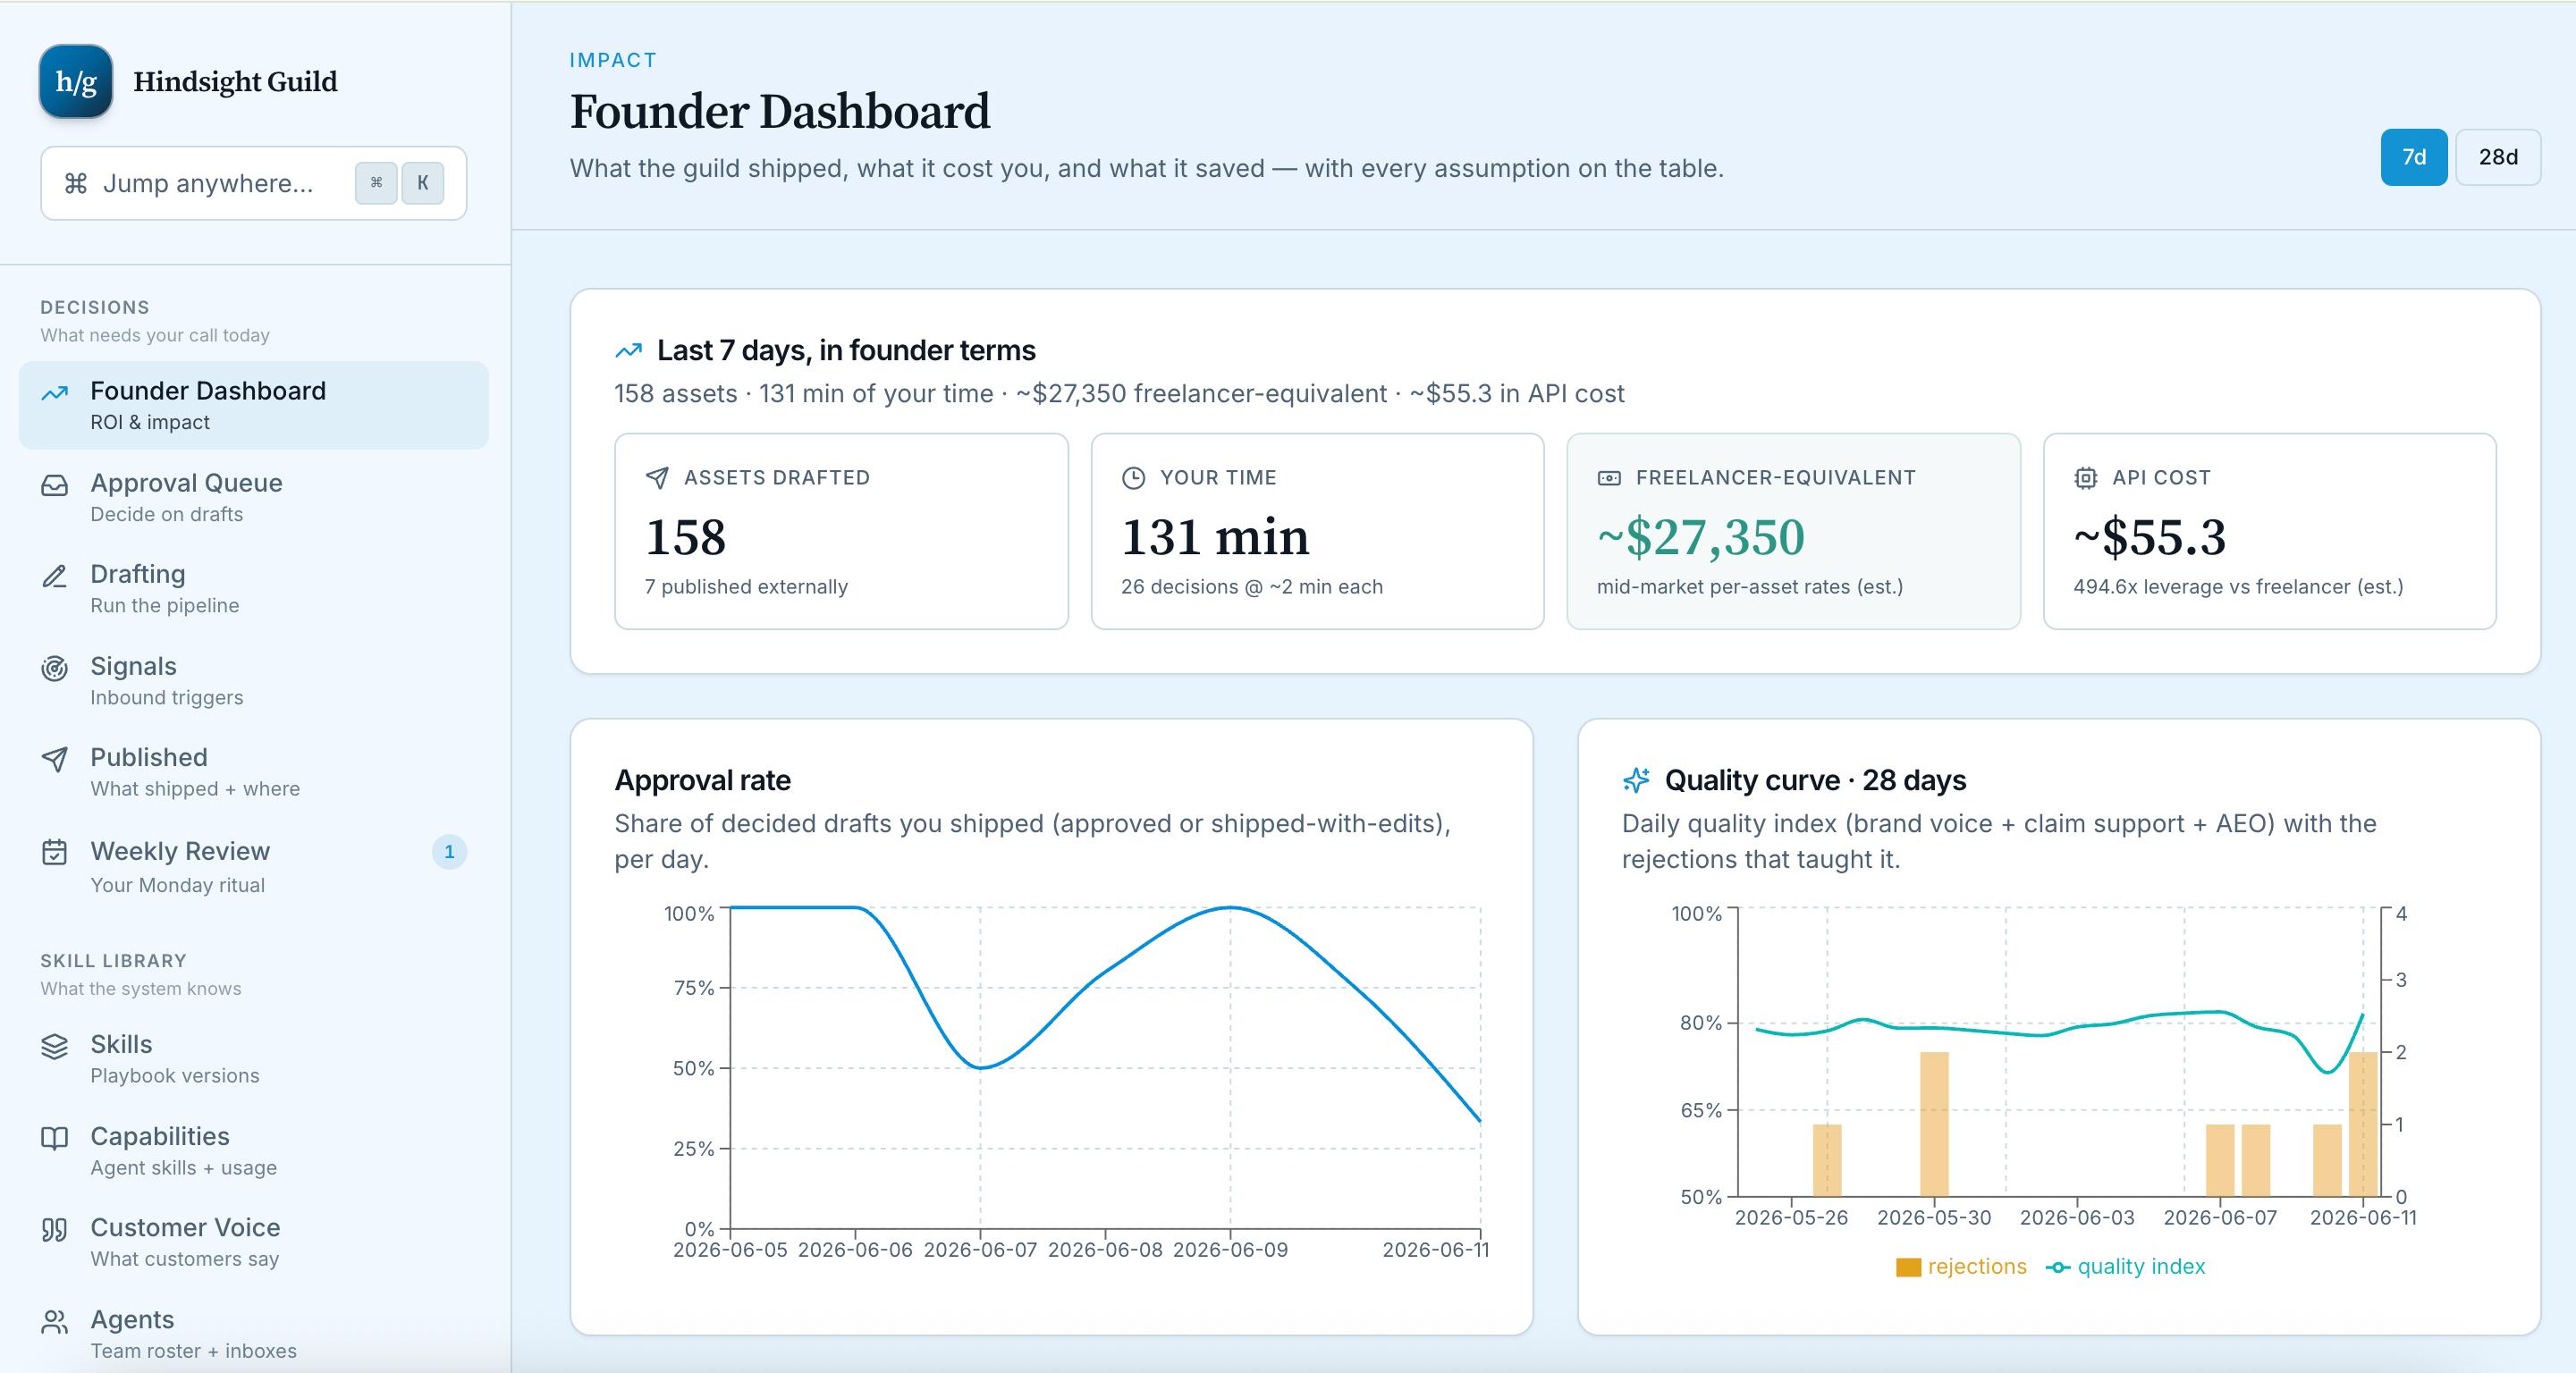Image resolution: width=2576 pixels, height=1373 pixels.
Task: Open Capabilities book icon
Action: tap(55, 1138)
